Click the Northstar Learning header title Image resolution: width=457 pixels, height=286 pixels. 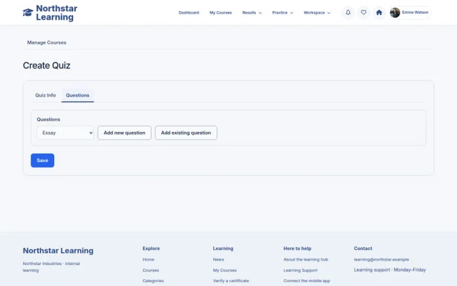57,12
